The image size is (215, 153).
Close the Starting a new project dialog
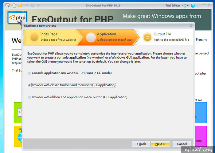click(191, 26)
